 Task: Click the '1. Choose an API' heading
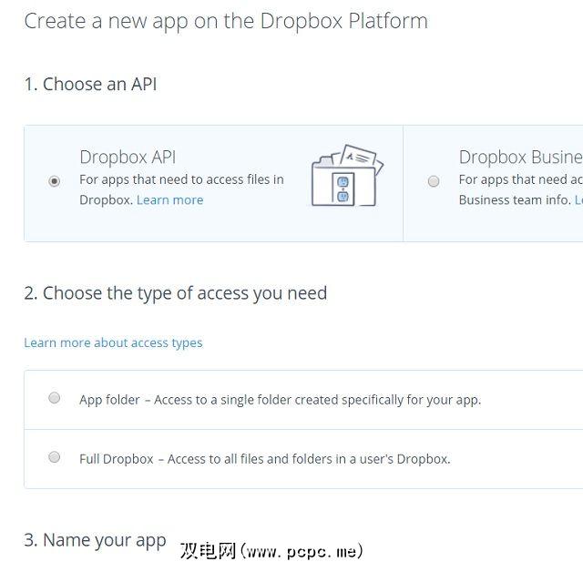coord(90,84)
